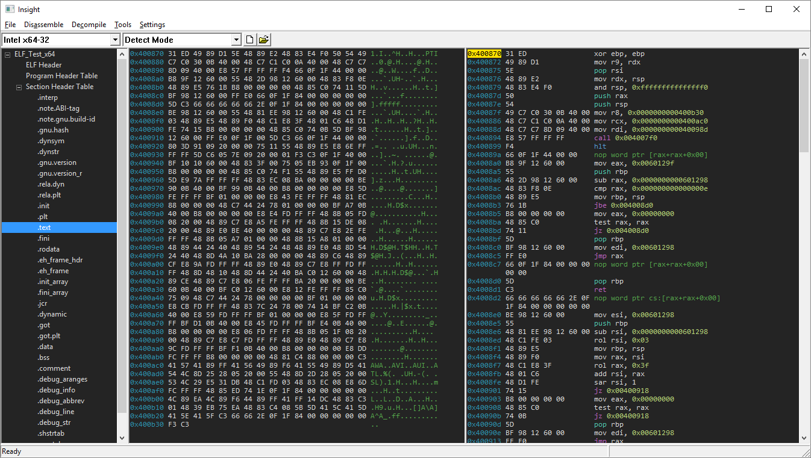The height and width of the screenshot is (458, 811).
Task: Select the .fini section
Action: 43,238
